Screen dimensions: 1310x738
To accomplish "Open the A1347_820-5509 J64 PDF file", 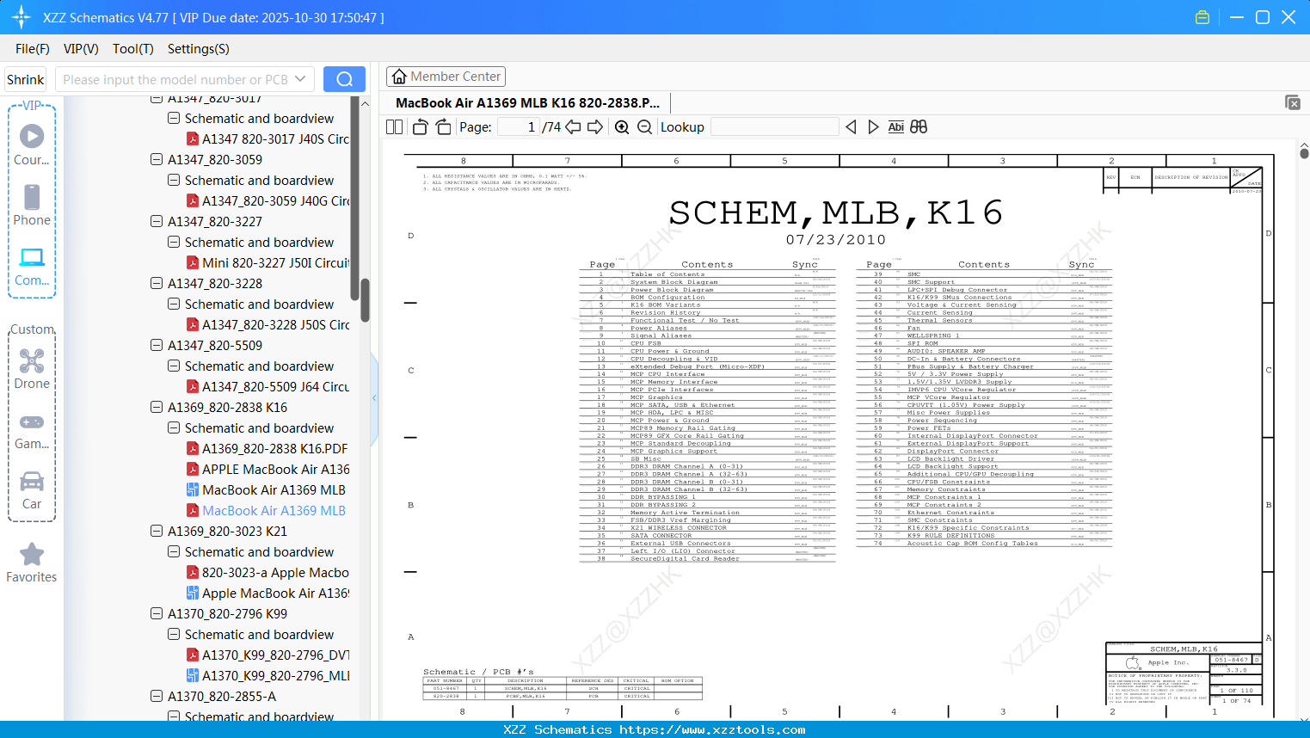I will [275, 387].
